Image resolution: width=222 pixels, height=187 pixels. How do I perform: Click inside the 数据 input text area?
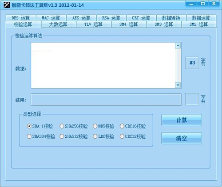(103, 65)
